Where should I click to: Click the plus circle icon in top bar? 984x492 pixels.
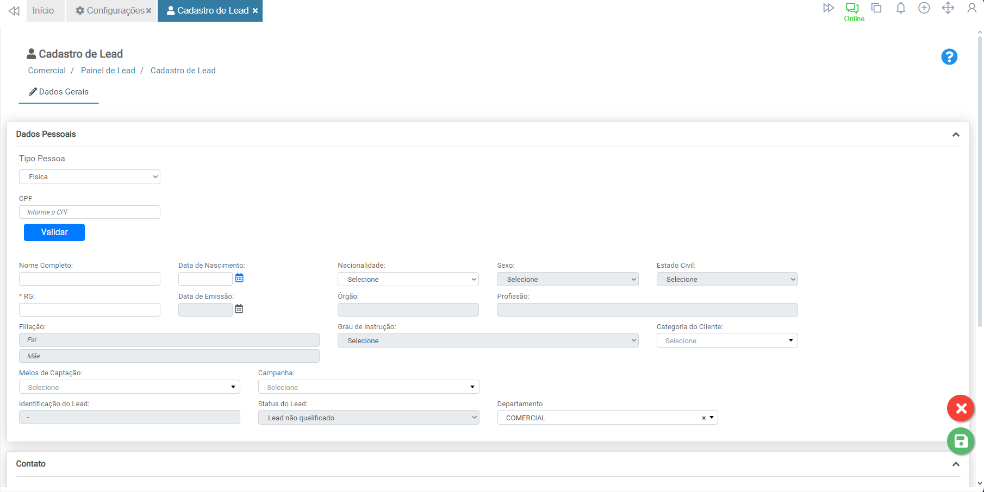pos(924,8)
